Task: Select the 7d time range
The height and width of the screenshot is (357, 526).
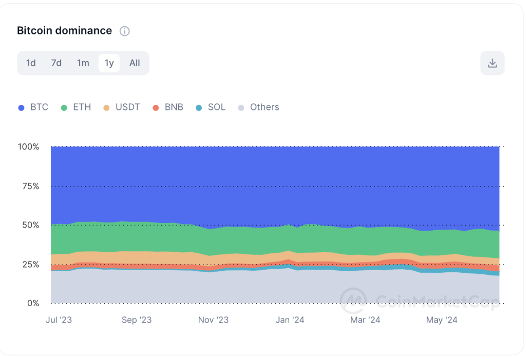Action: (x=57, y=63)
